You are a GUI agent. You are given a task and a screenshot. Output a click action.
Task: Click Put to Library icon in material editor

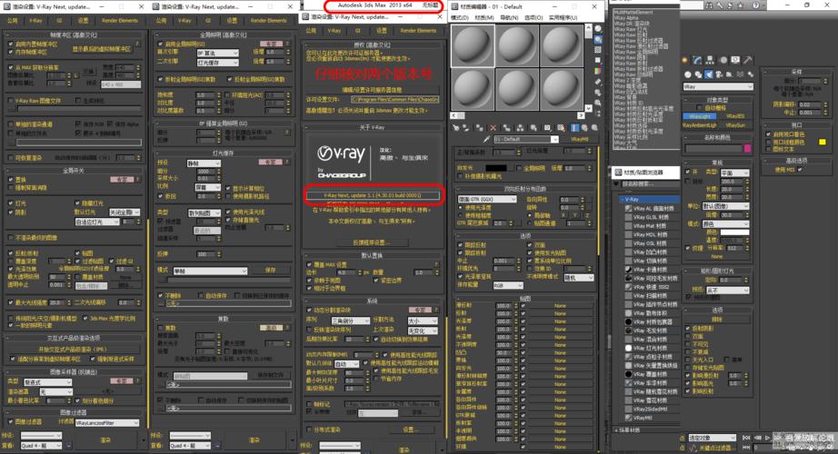coord(533,128)
